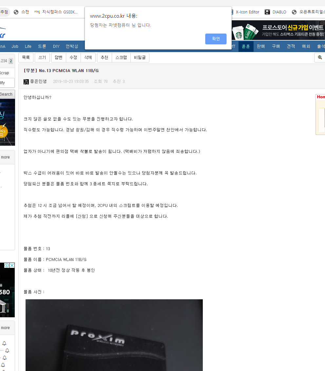Click the 물품 번호 : 13 line
This screenshot has width=325, height=371.
coord(37,249)
